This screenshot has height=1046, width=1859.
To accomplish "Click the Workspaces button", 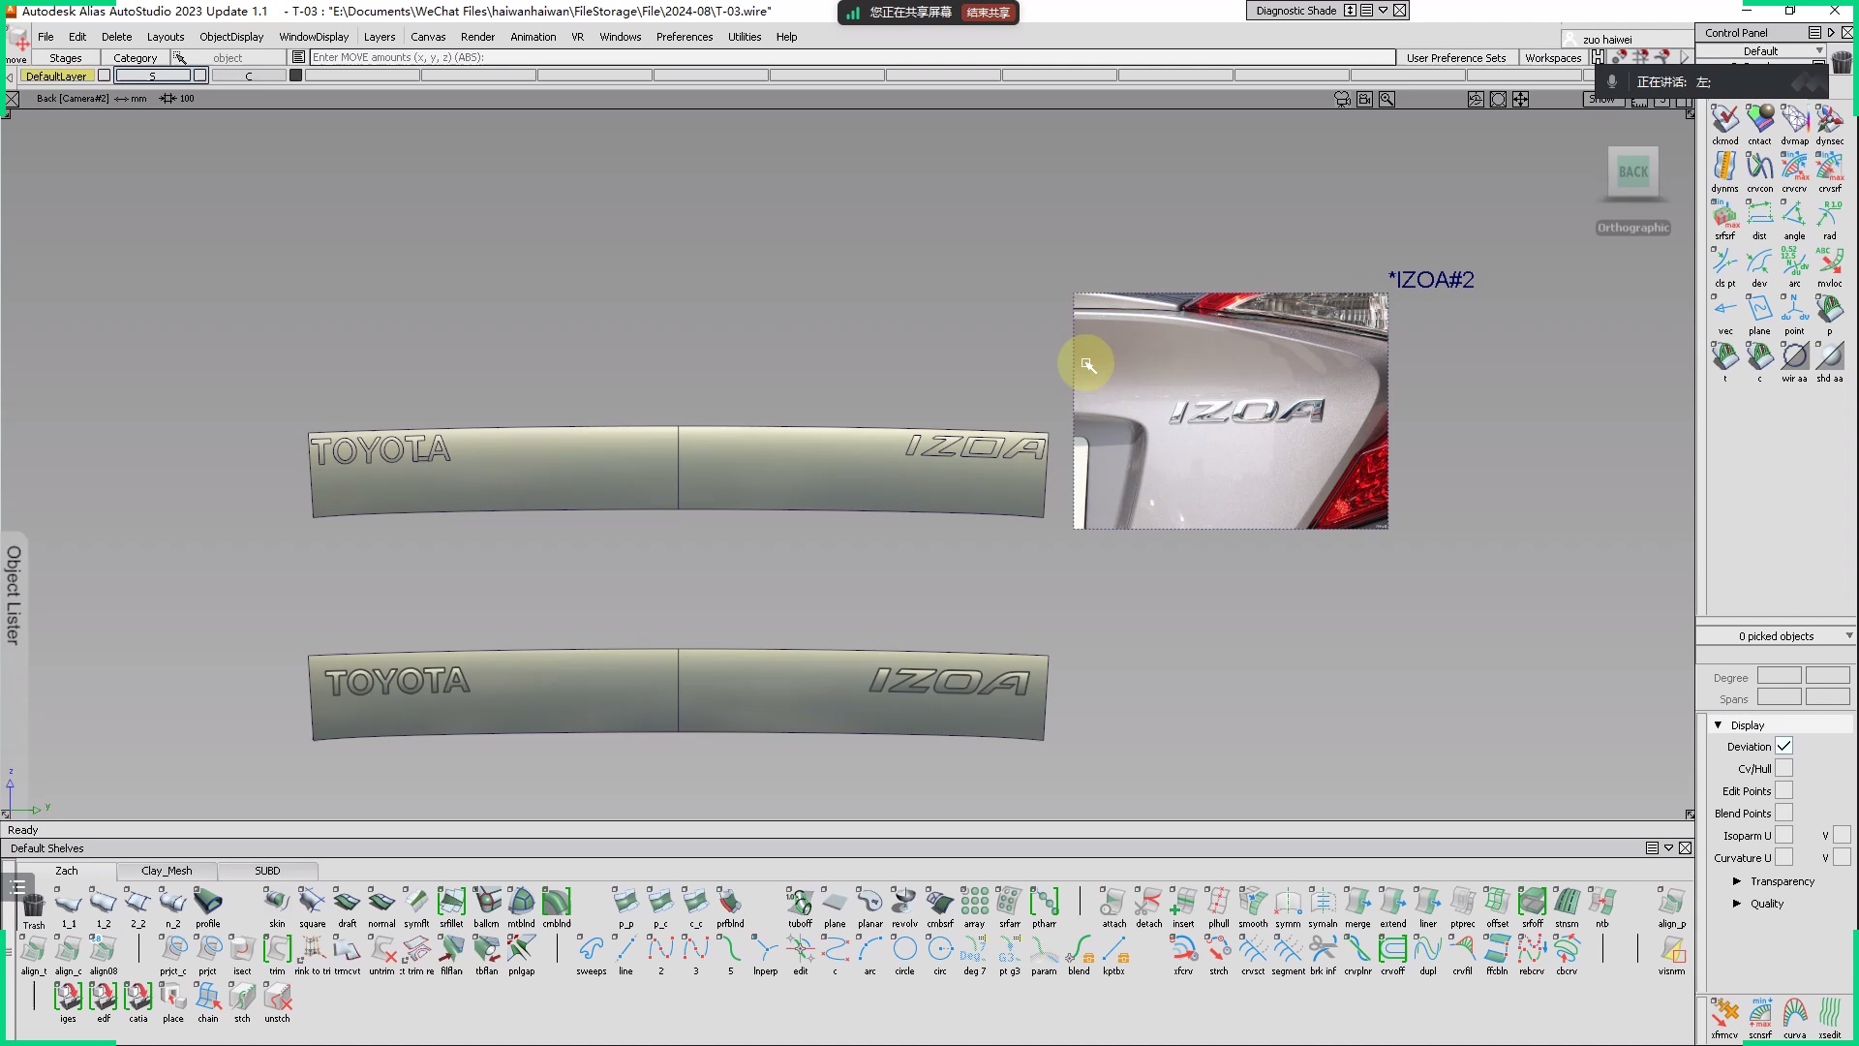I will coord(1552,58).
